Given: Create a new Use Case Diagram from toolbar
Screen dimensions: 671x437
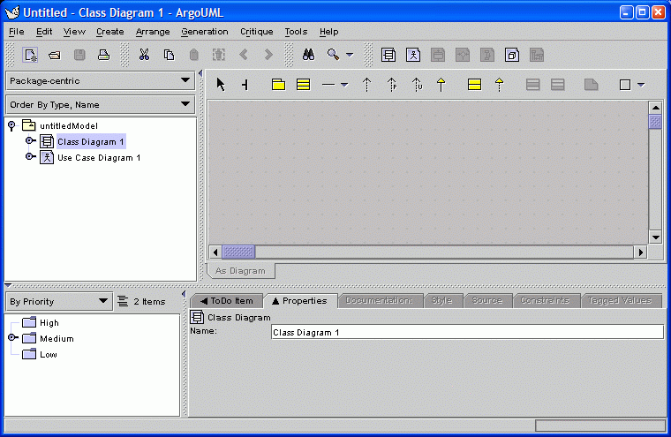Looking at the screenshot, I should 413,55.
